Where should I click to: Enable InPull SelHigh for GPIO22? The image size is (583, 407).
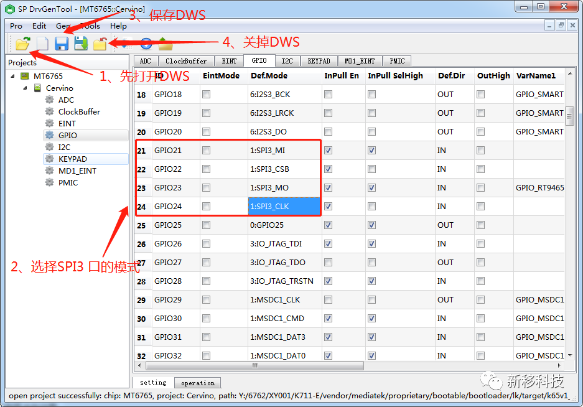372,169
